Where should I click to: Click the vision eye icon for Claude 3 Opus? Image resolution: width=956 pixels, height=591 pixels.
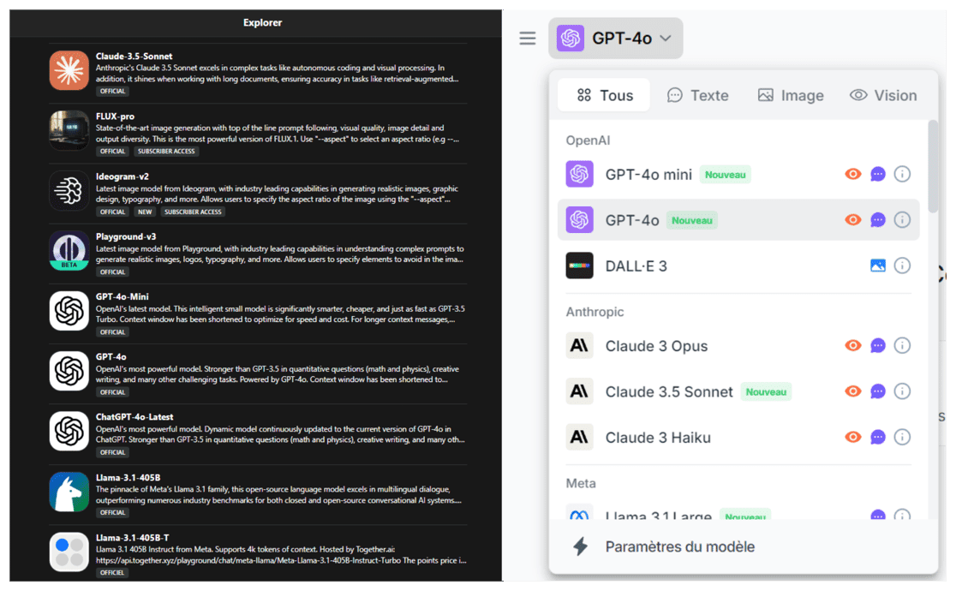[x=853, y=345]
